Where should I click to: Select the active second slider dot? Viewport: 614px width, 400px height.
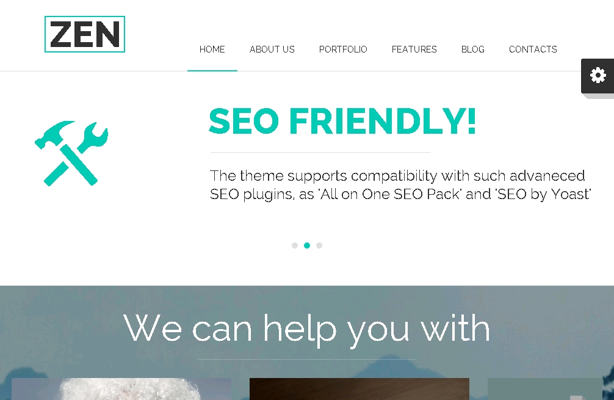(307, 245)
